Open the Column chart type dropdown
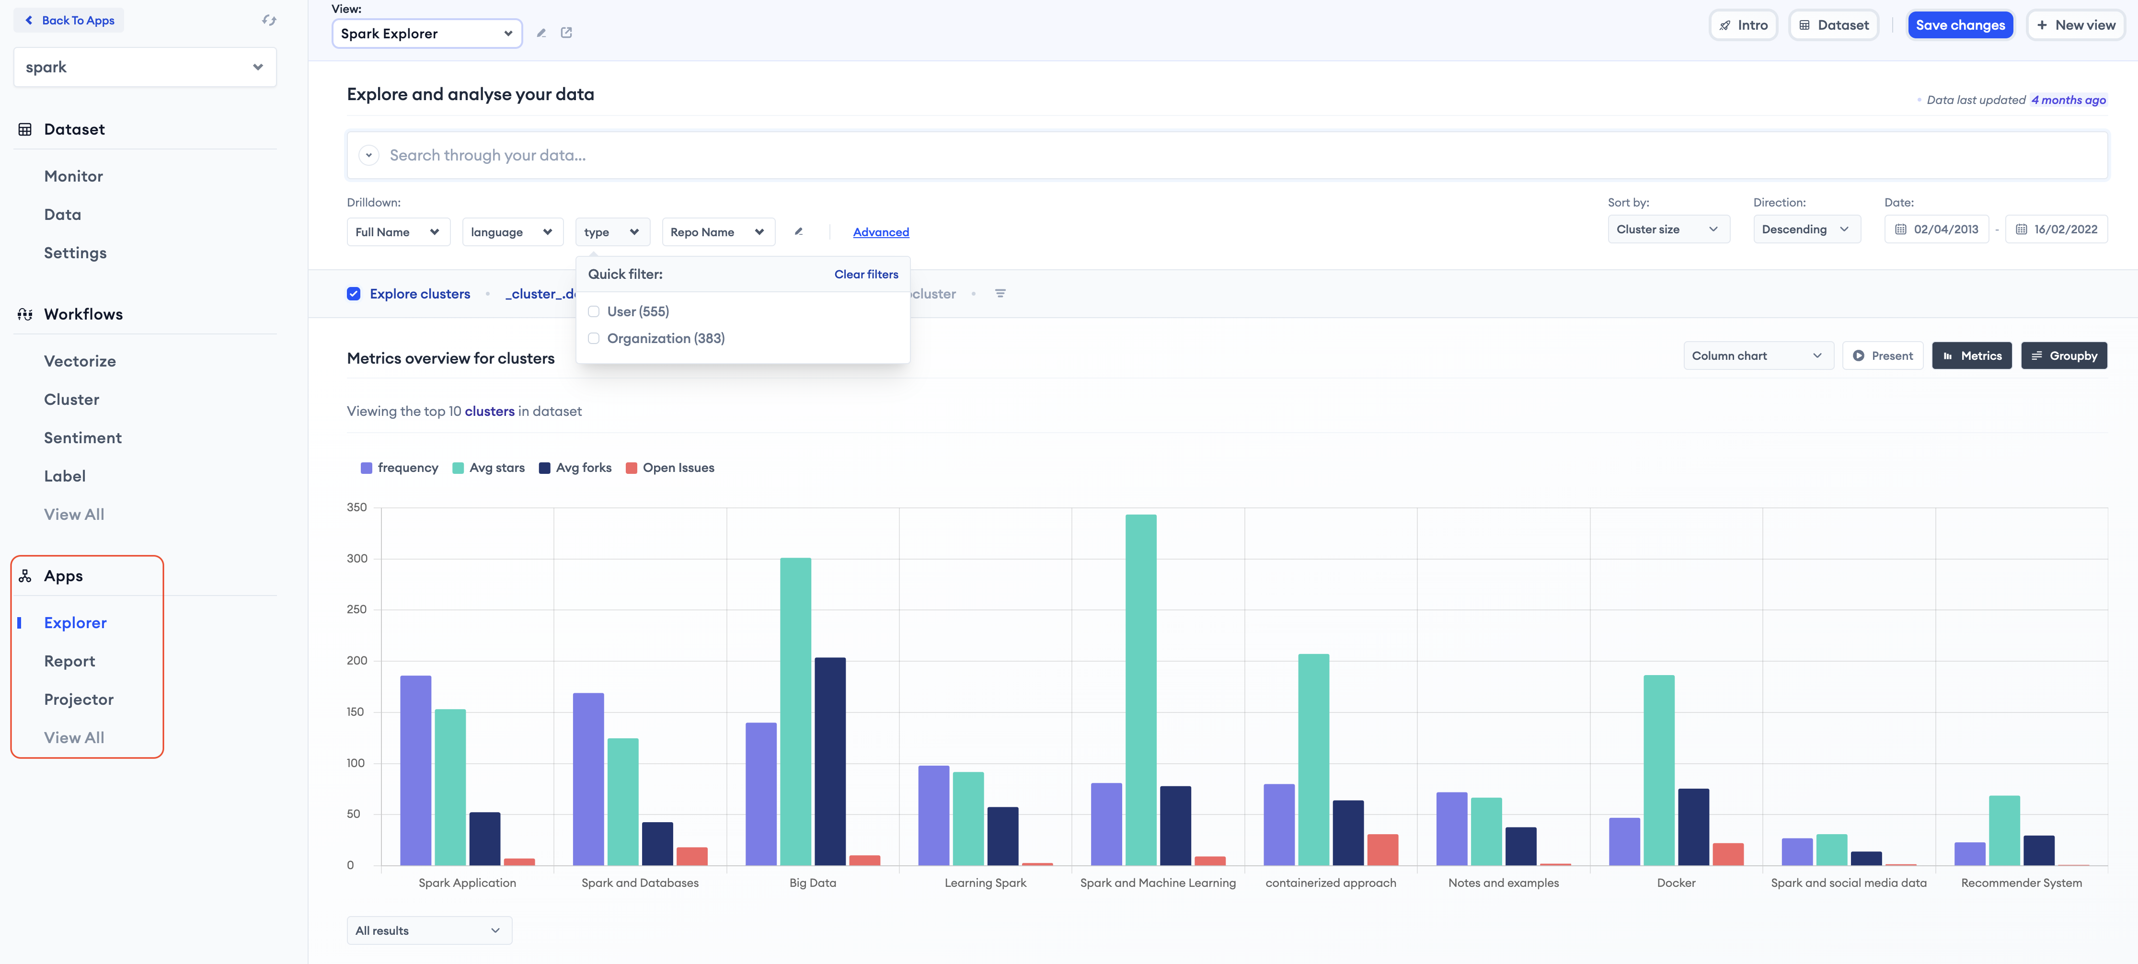Screen dimensions: 2138x964 [x=1757, y=356]
